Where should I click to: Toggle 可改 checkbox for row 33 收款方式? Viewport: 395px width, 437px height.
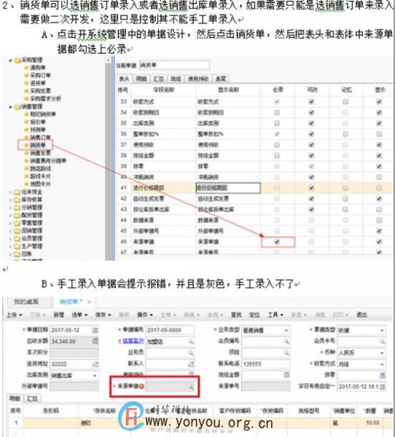click(311, 102)
